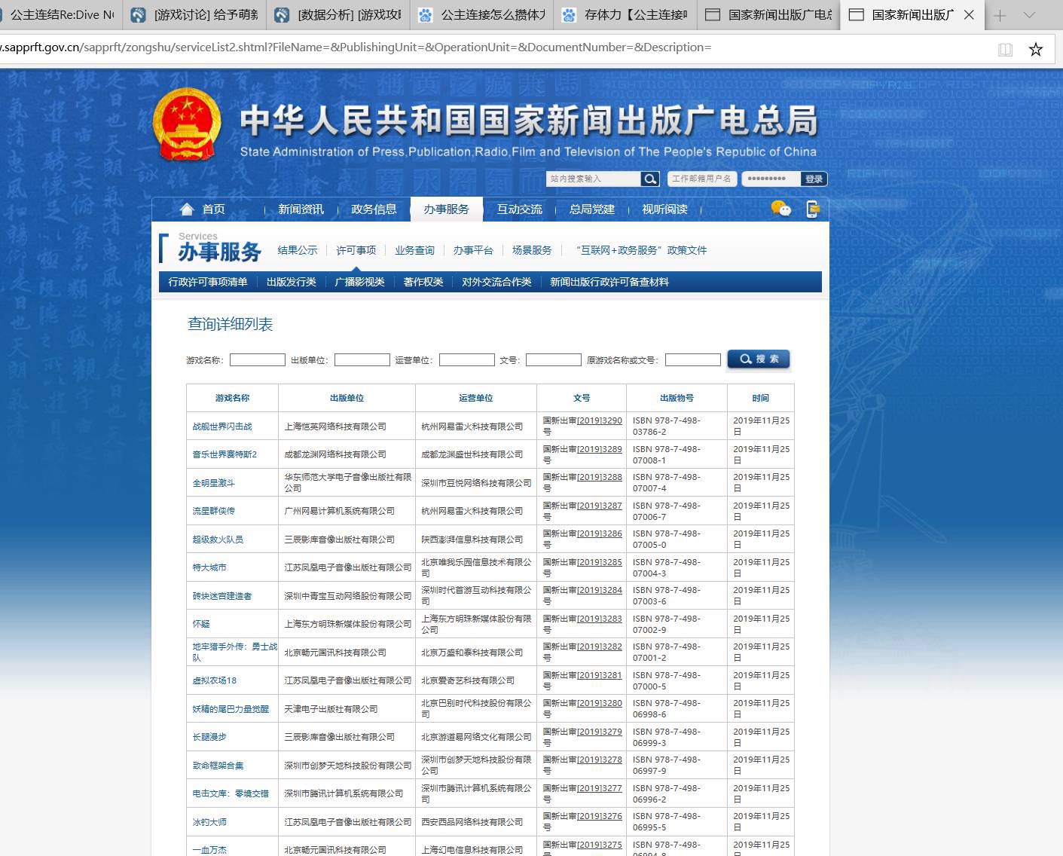The image size is (1063, 856).
Task: Focus the email password field
Action: [x=771, y=179]
